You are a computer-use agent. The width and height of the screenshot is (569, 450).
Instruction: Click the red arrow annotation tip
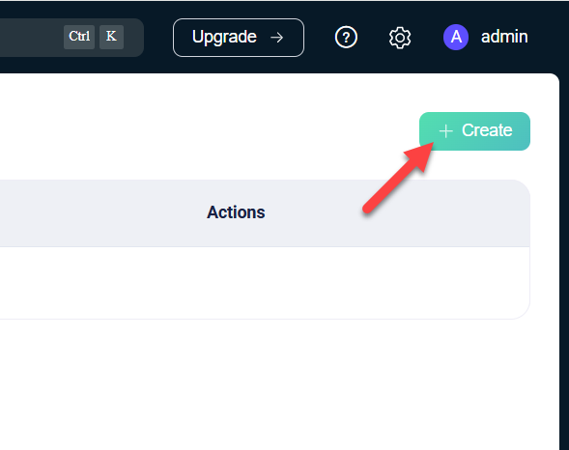431,145
